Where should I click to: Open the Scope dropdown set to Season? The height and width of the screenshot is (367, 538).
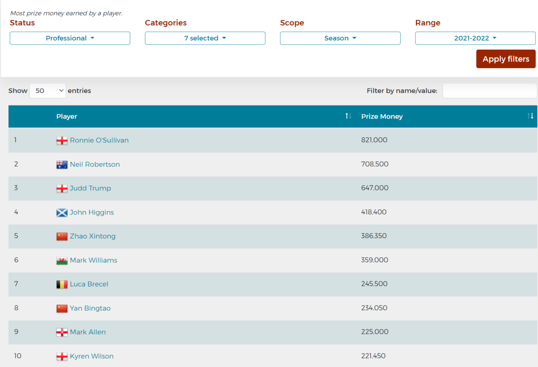[x=340, y=38]
